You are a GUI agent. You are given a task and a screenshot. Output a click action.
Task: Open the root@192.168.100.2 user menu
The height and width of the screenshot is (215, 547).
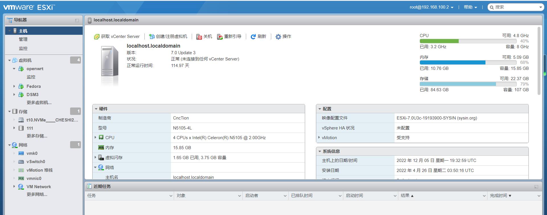pyautogui.click(x=431, y=7)
